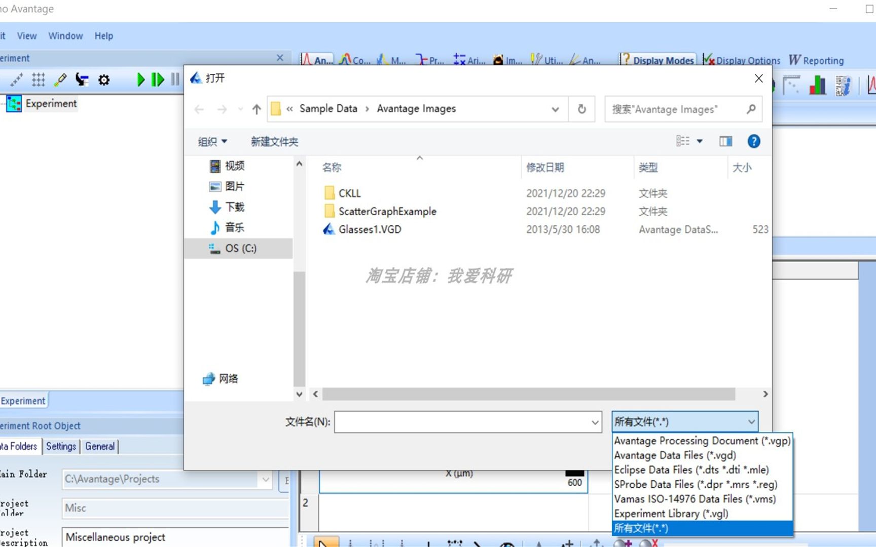This screenshot has width=876, height=547.
Task: Collapse the file type filter combo box
Action: (751, 421)
